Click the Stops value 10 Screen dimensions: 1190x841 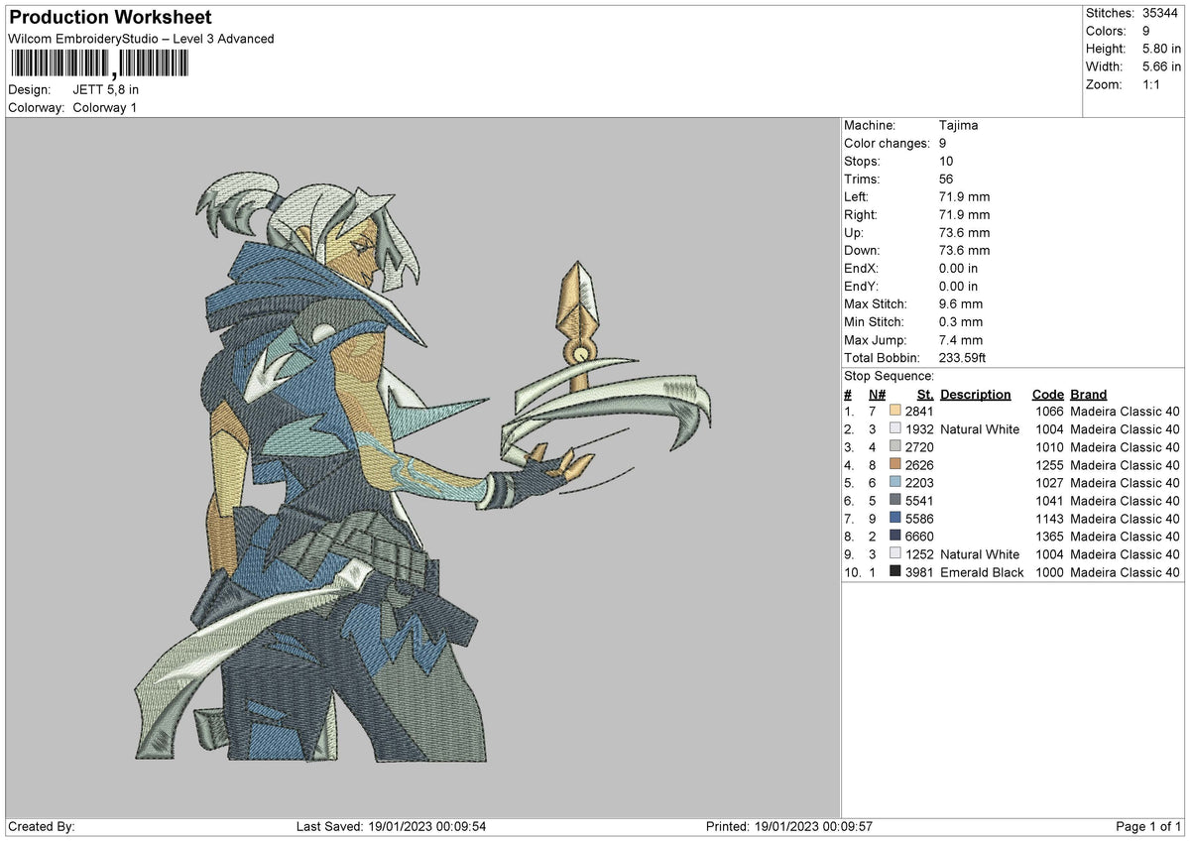946,162
